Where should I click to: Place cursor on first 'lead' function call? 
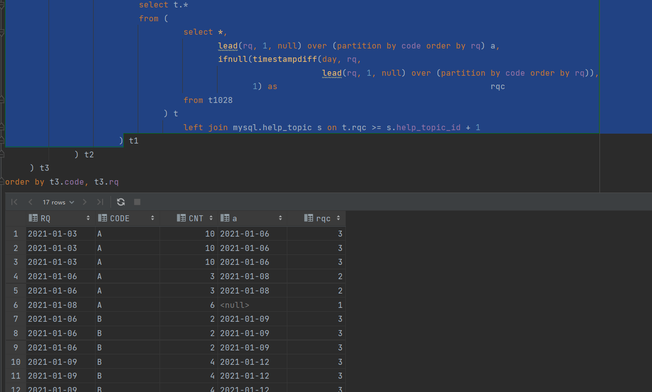[228, 46]
